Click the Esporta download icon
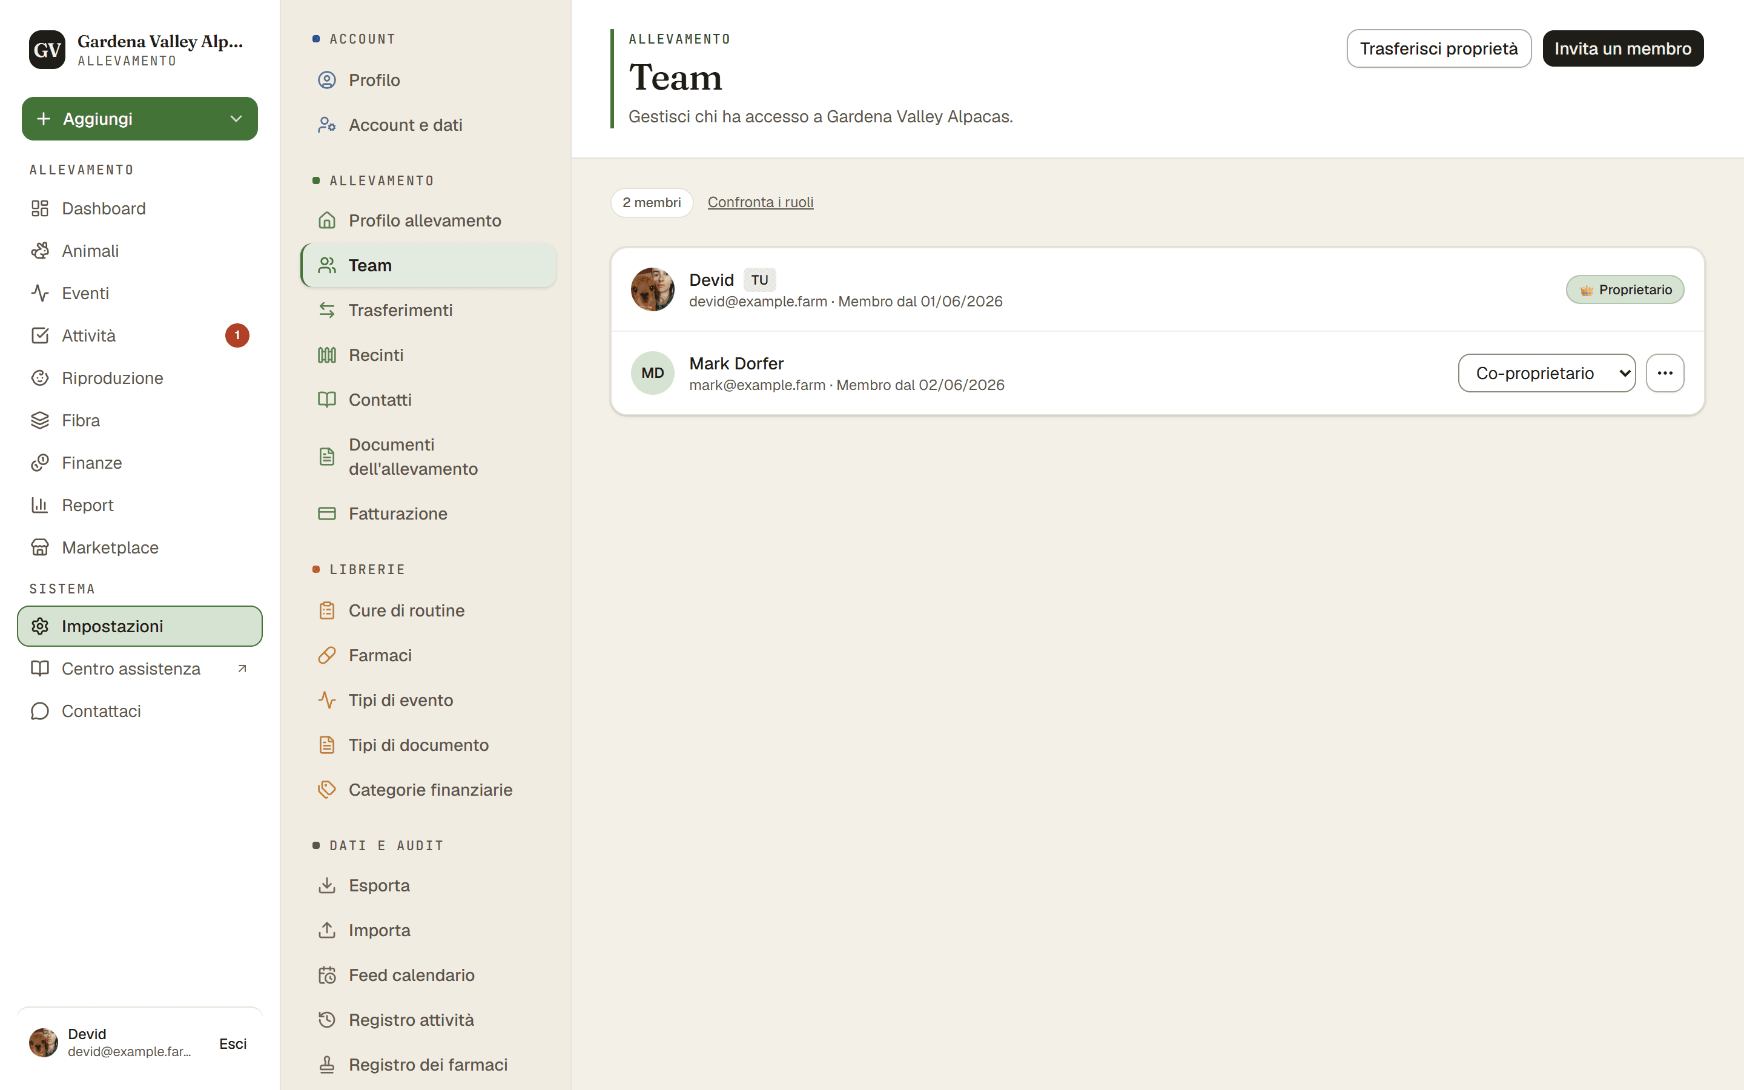The image size is (1744, 1090). click(x=327, y=886)
